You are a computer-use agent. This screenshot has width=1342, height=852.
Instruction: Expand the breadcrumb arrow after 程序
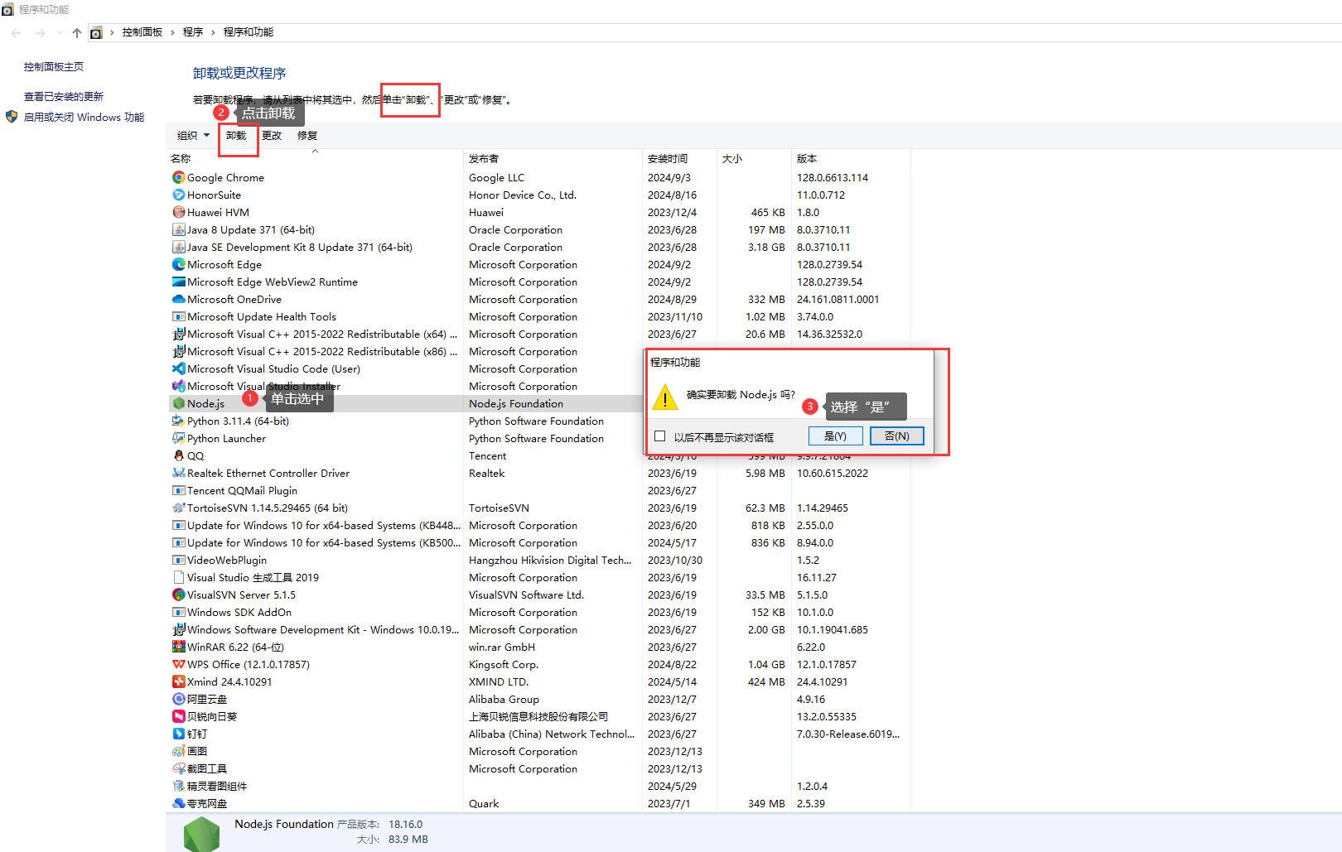point(213,32)
